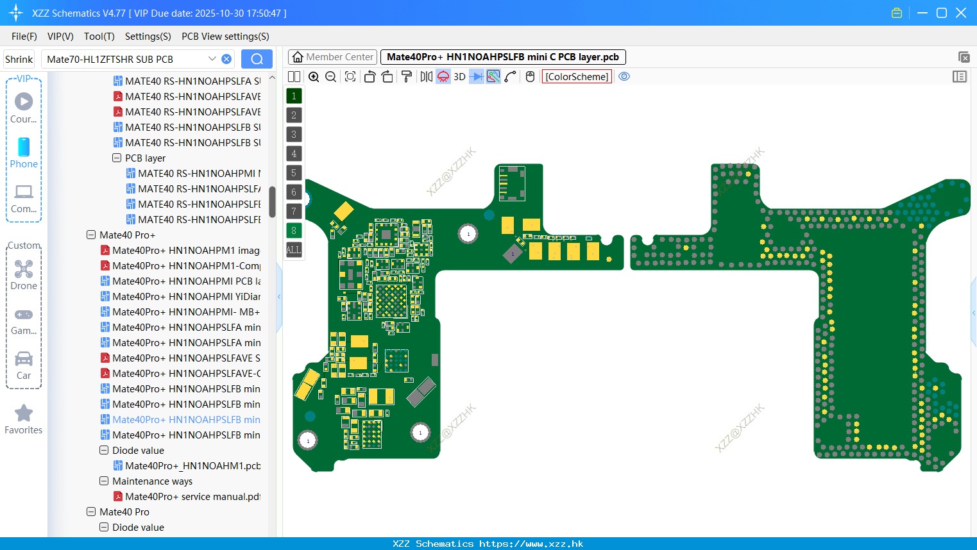977x550 pixels.
Task: Open Mate40Pro+ HN1NOAHPM1 image file
Action: point(180,250)
